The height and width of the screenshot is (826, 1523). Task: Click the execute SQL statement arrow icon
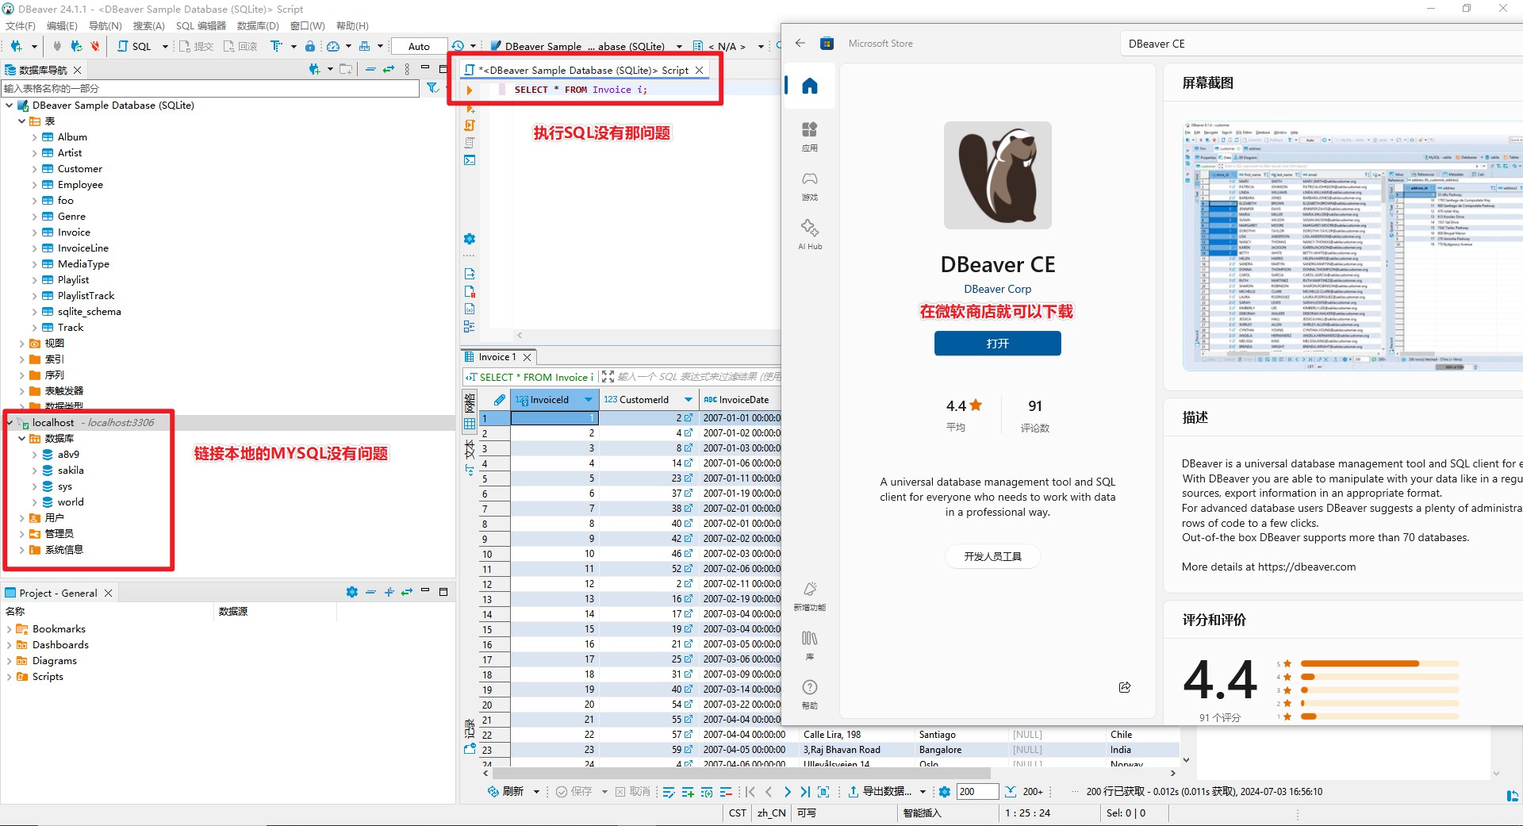coord(470,90)
